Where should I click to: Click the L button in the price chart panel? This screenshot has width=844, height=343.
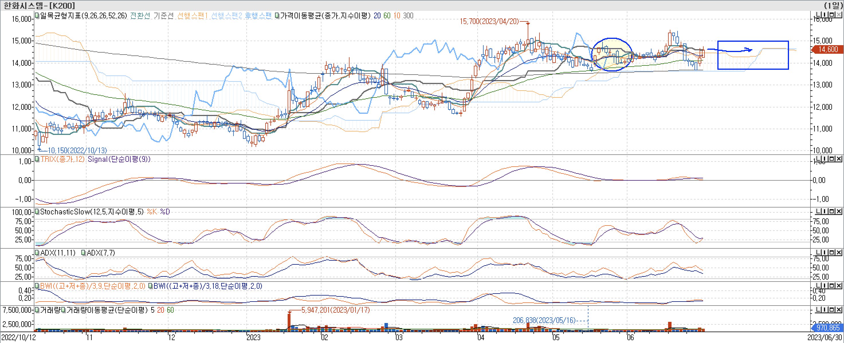[818, 15]
